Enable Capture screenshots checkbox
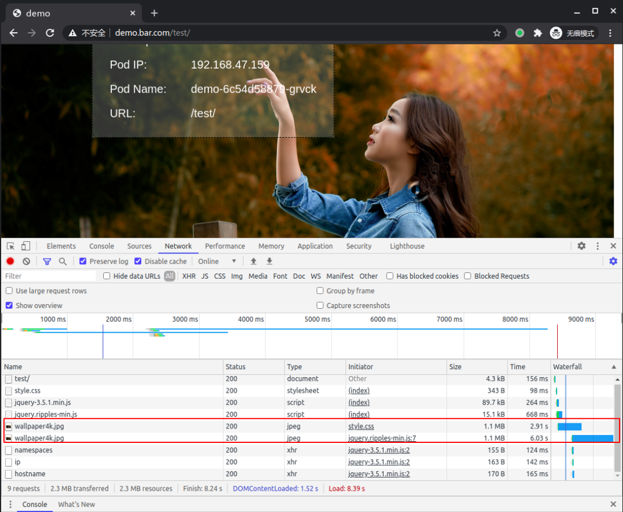Viewport: 623px width, 512px height. [x=320, y=306]
